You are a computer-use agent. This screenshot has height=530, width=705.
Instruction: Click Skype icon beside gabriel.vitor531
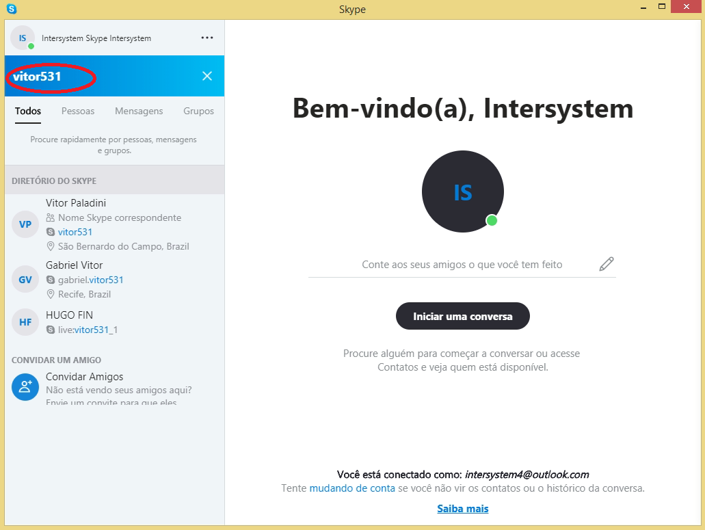[x=51, y=280]
